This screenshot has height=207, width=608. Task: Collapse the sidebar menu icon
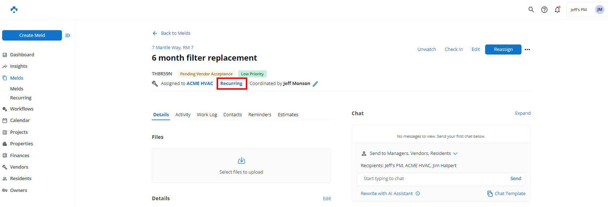click(67, 36)
